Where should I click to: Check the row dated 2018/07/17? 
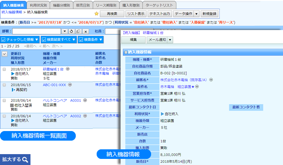(x=4, y=69)
